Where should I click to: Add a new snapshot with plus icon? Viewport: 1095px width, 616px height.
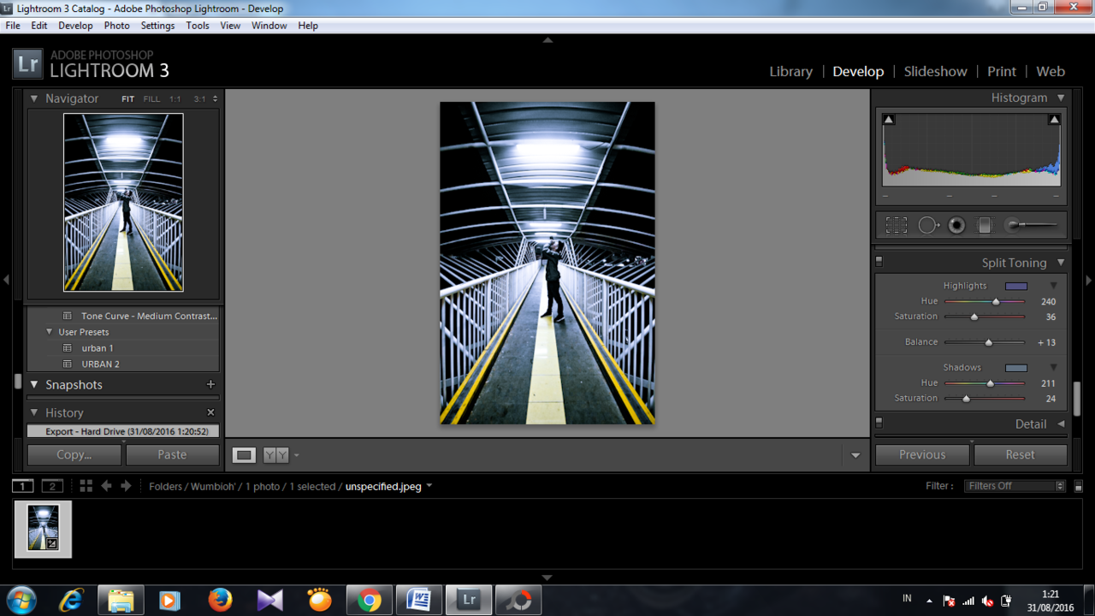[210, 384]
